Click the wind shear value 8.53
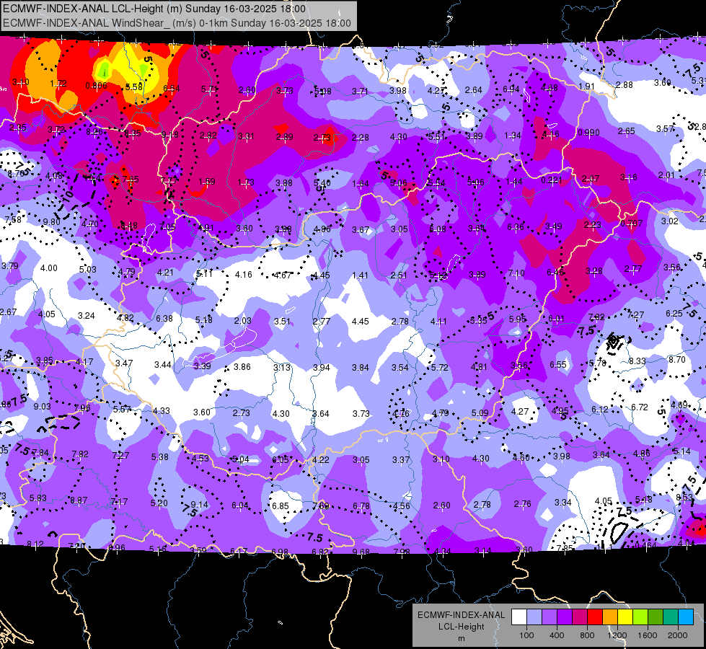 [684, 498]
